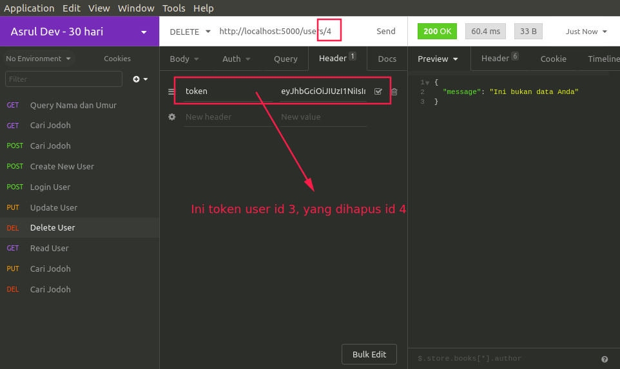Viewport: 620px width, 369px height.
Task: Open the response filter help icon
Action: [x=605, y=359]
